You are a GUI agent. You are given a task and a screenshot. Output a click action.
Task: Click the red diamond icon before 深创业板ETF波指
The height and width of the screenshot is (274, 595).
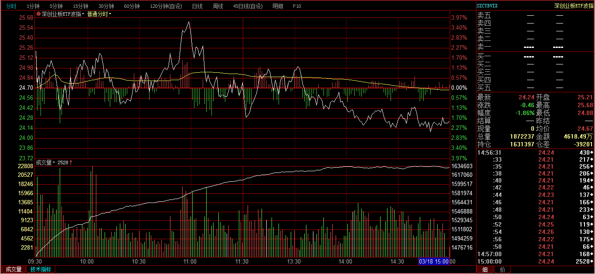[x=38, y=14]
